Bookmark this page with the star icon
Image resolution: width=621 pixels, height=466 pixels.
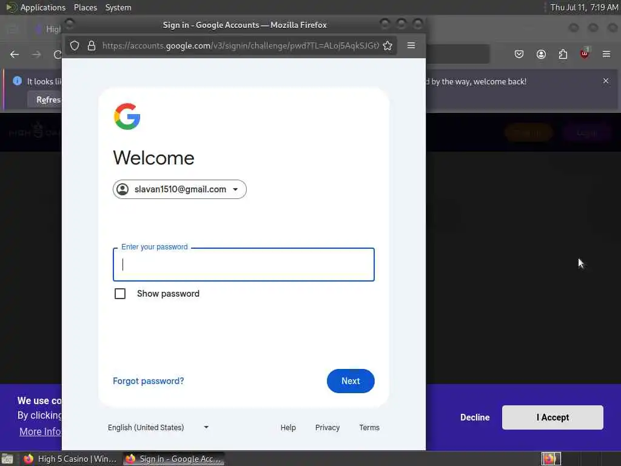(x=388, y=46)
